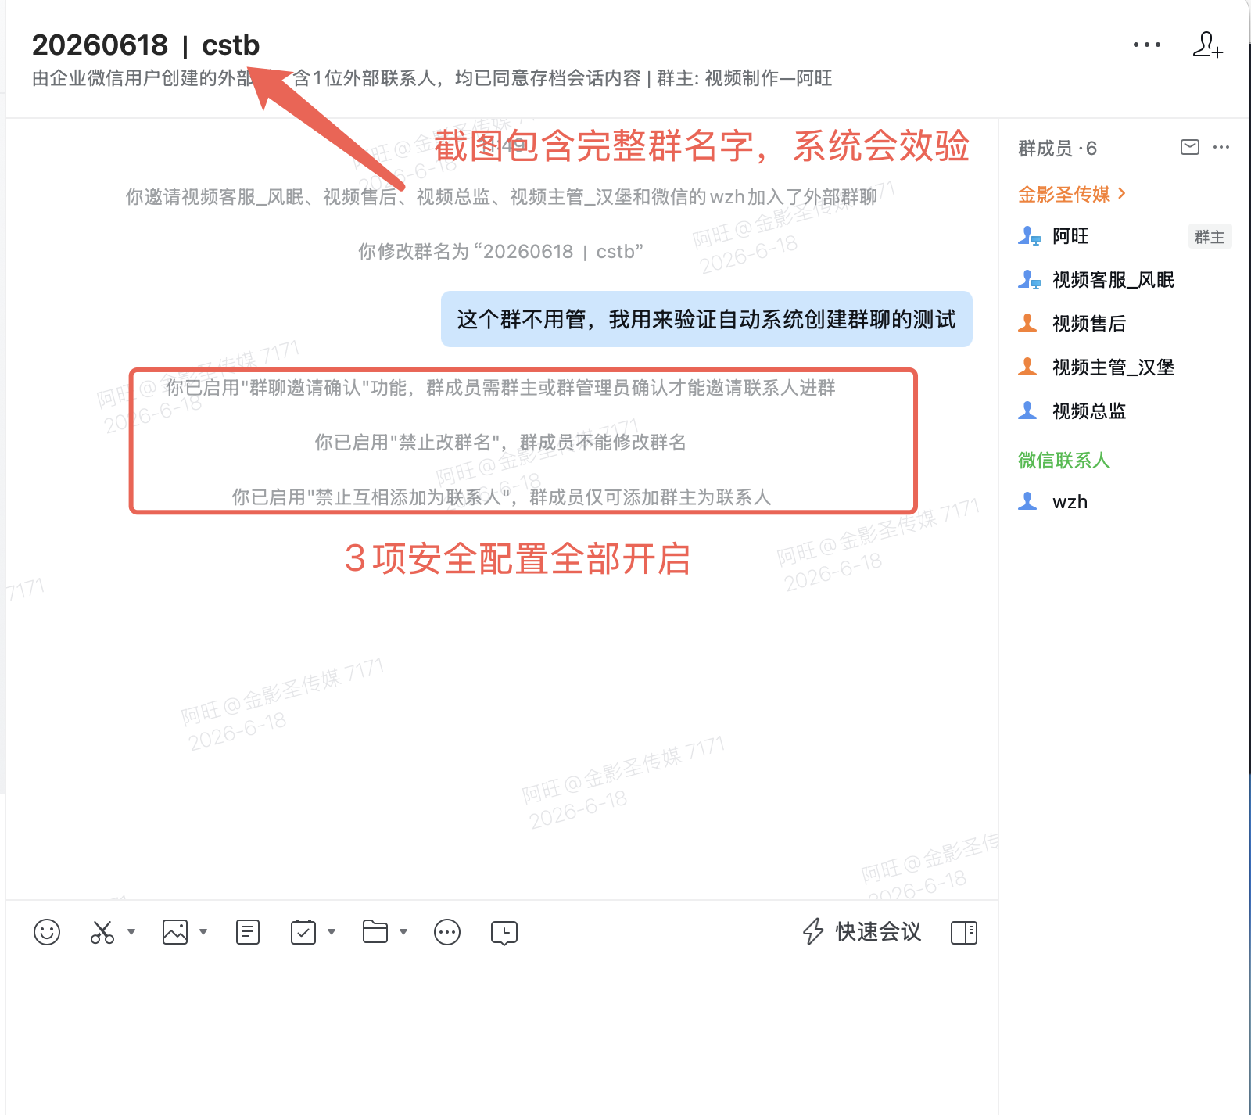This screenshot has height=1115, width=1251.
Task: Open the chat history clock icon
Action: [x=504, y=932]
